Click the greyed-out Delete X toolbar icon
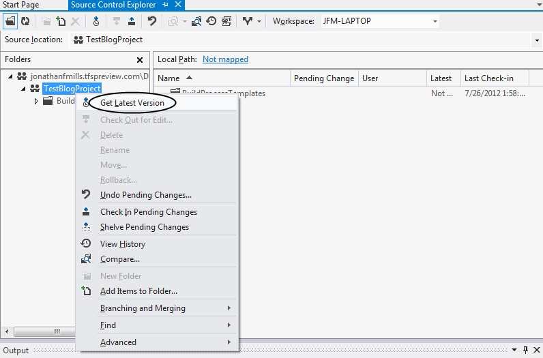Viewport: 543px width, 358px height. [x=75, y=21]
